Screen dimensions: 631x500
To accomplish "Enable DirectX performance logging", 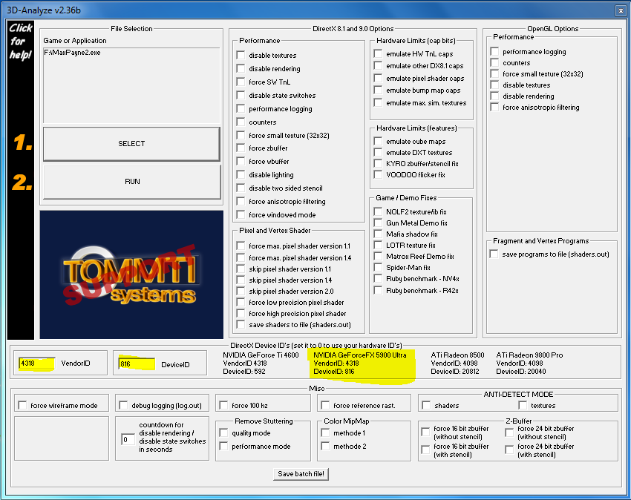I will tap(241, 108).
